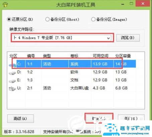This screenshot has width=152, height=137.
Task: Click the version 3.3.16.828 status text
Action: coord(19,132)
